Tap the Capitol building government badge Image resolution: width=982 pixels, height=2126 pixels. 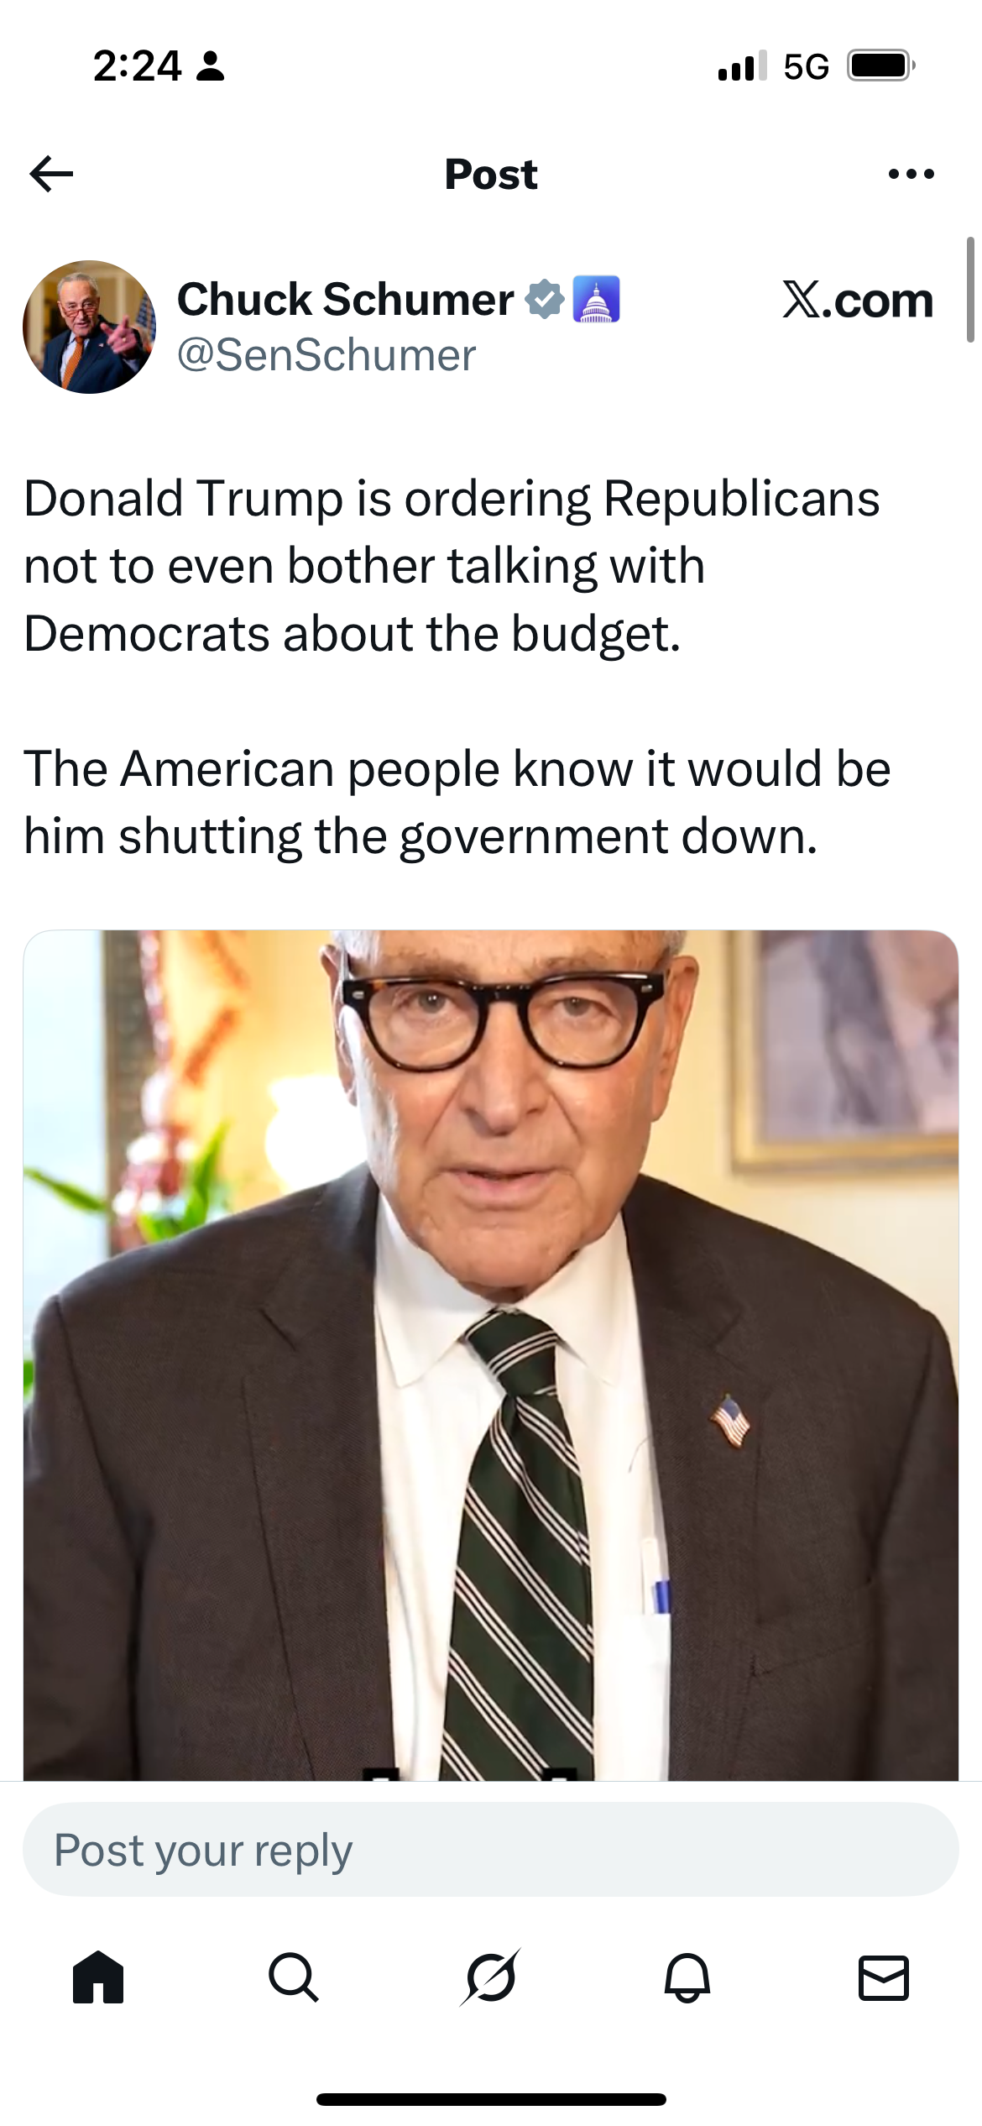tap(596, 299)
